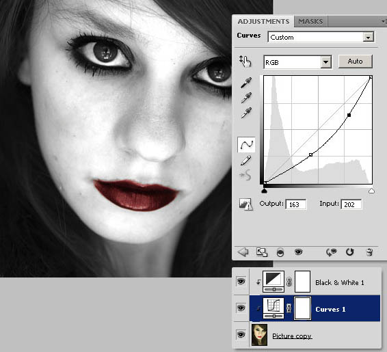Click the clip to layer icon
This screenshot has height=352, width=387.
[280, 253]
